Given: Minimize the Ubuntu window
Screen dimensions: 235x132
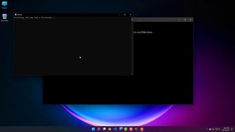Looking at the screenshot, I should click(x=119, y=15).
